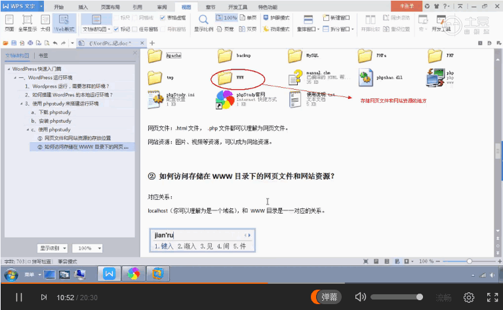Activate full screen display (全屏显示)
The height and width of the screenshot is (310, 503).
pyautogui.click(x=28, y=23)
